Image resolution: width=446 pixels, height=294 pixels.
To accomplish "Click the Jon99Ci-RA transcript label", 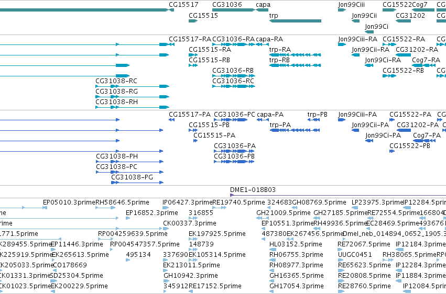I will tap(383, 61).
